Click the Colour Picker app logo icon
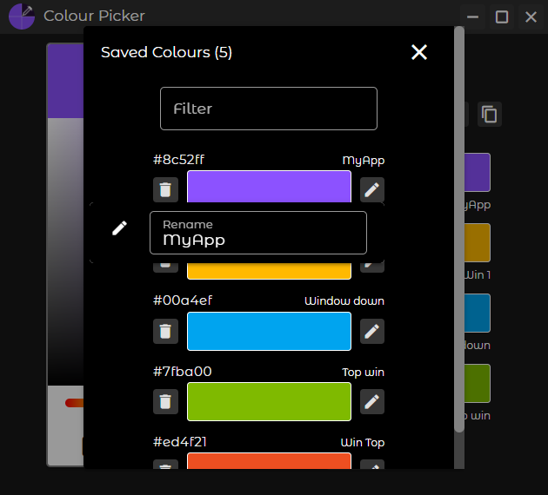 pyautogui.click(x=22, y=16)
